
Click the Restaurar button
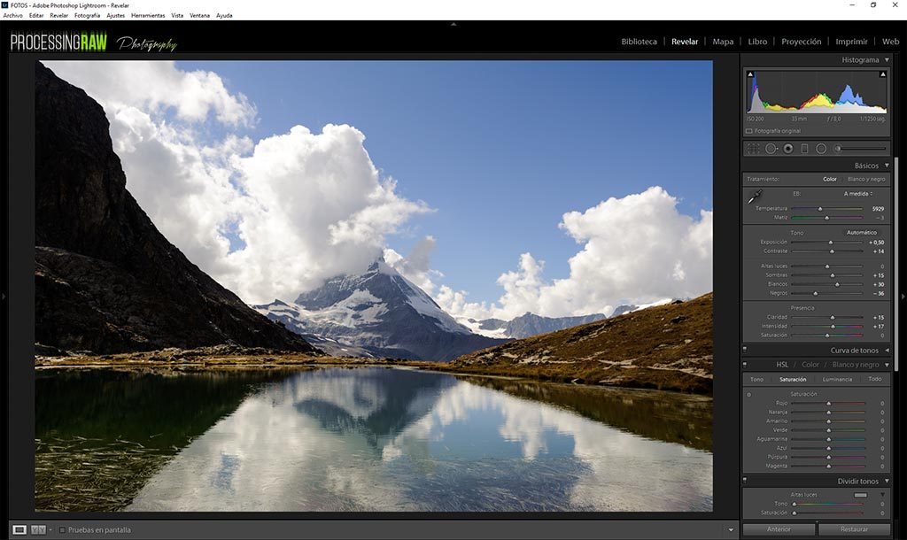click(853, 529)
